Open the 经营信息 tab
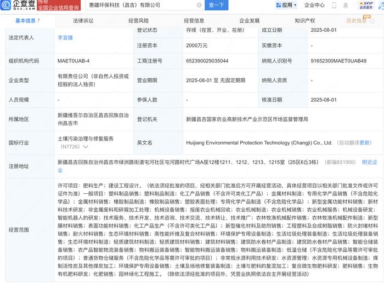Viewport: 384px width, 283px height. [194, 21]
